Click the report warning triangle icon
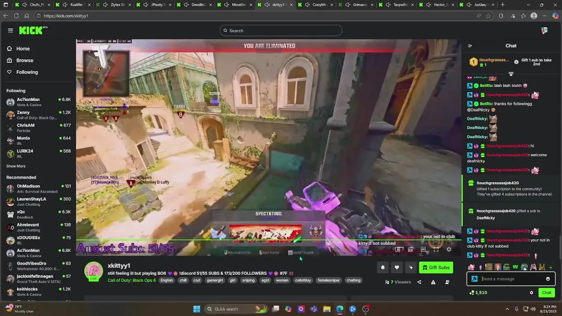 tap(433, 282)
